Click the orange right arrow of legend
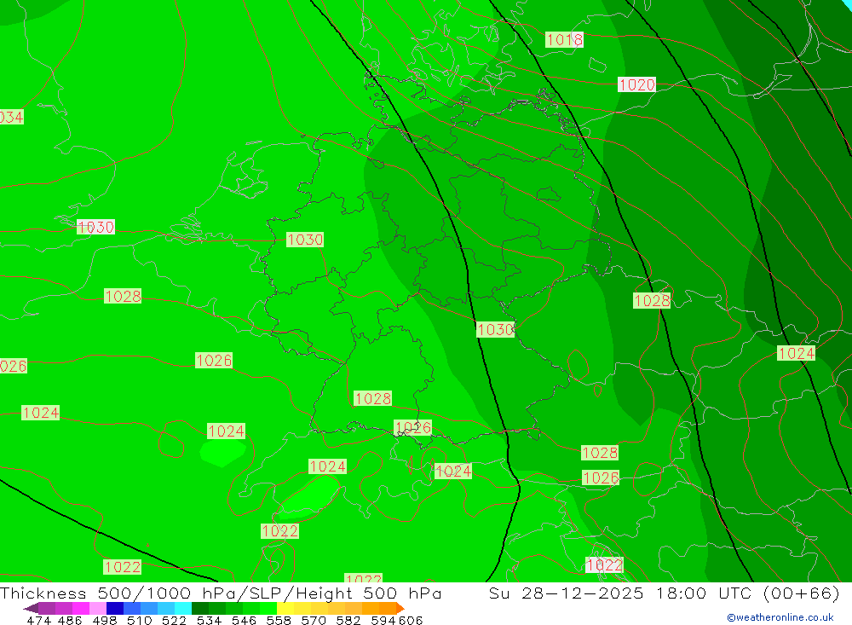This screenshot has height=625, width=852. coord(400,608)
